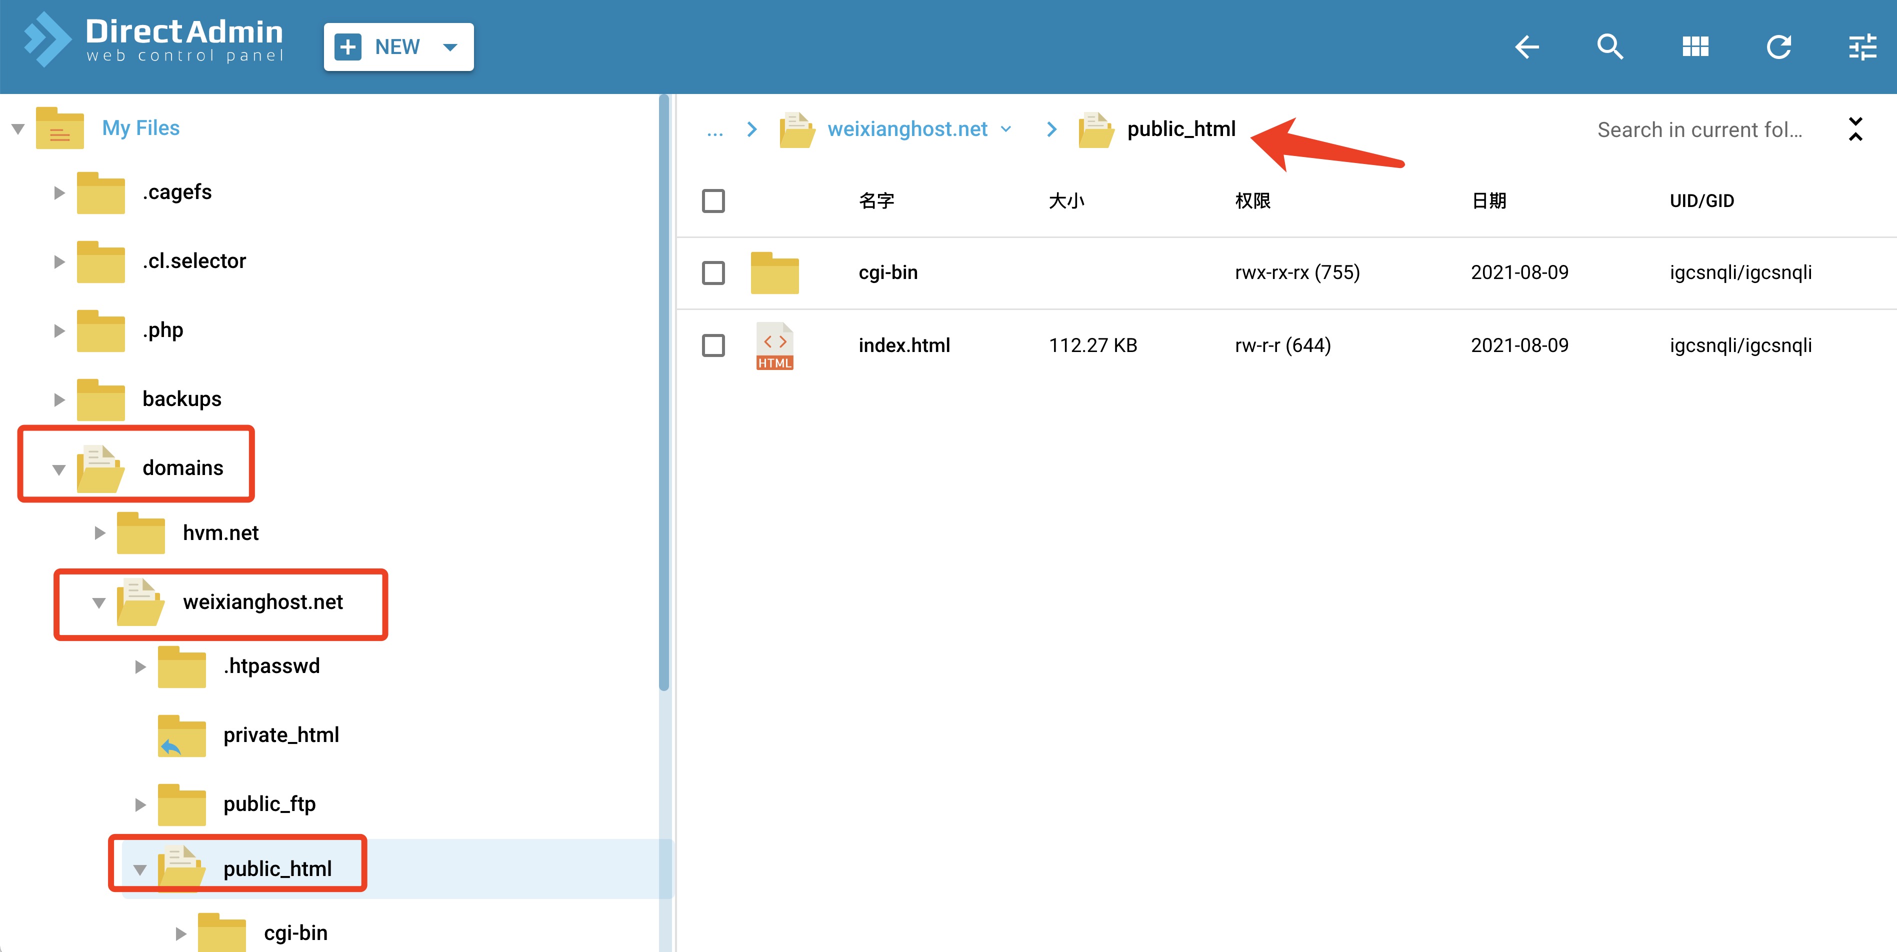
Task: Check the index.html row checkbox
Action: coord(713,345)
